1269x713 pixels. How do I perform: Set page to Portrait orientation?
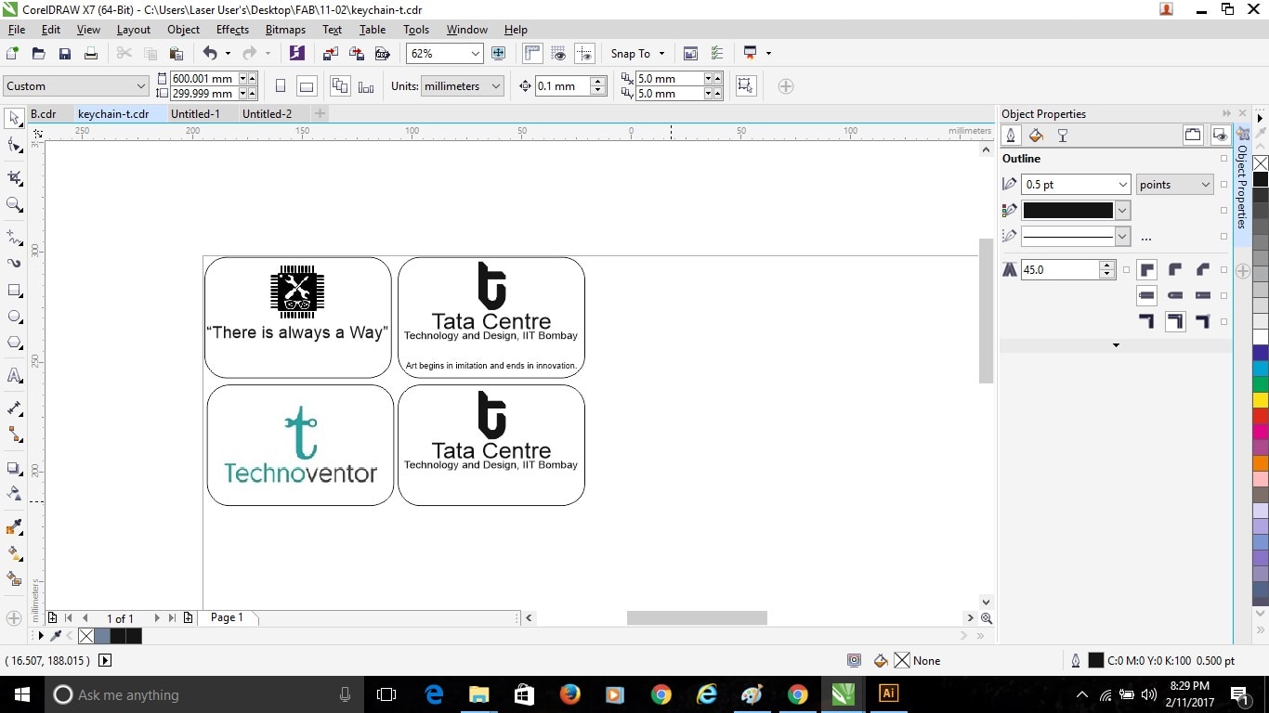coord(281,86)
